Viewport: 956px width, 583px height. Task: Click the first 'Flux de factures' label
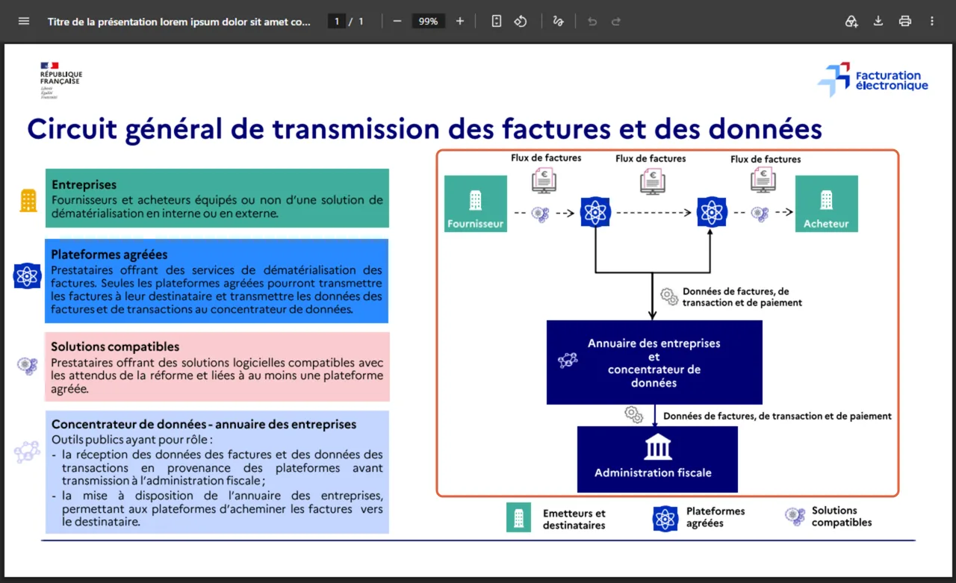[x=546, y=158]
